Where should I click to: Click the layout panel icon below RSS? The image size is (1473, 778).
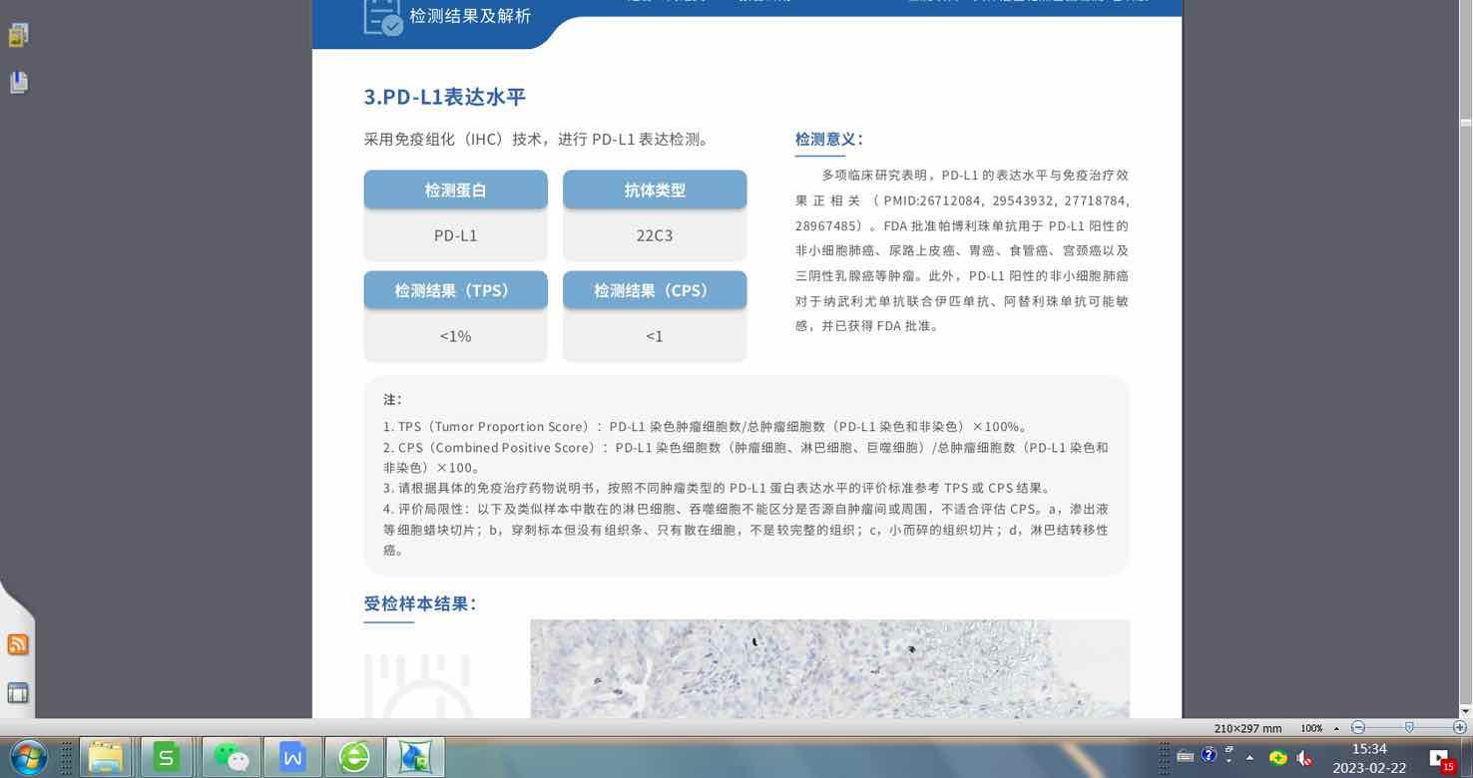point(18,692)
